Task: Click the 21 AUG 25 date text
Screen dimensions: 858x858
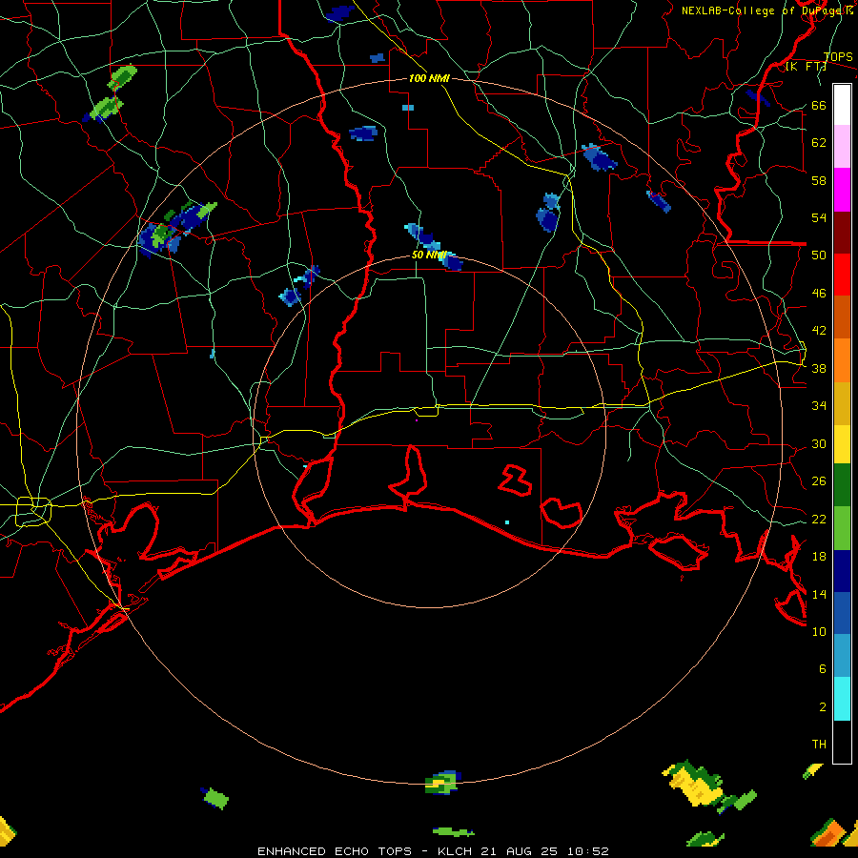Action: pyautogui.click(x=520, y=851)
